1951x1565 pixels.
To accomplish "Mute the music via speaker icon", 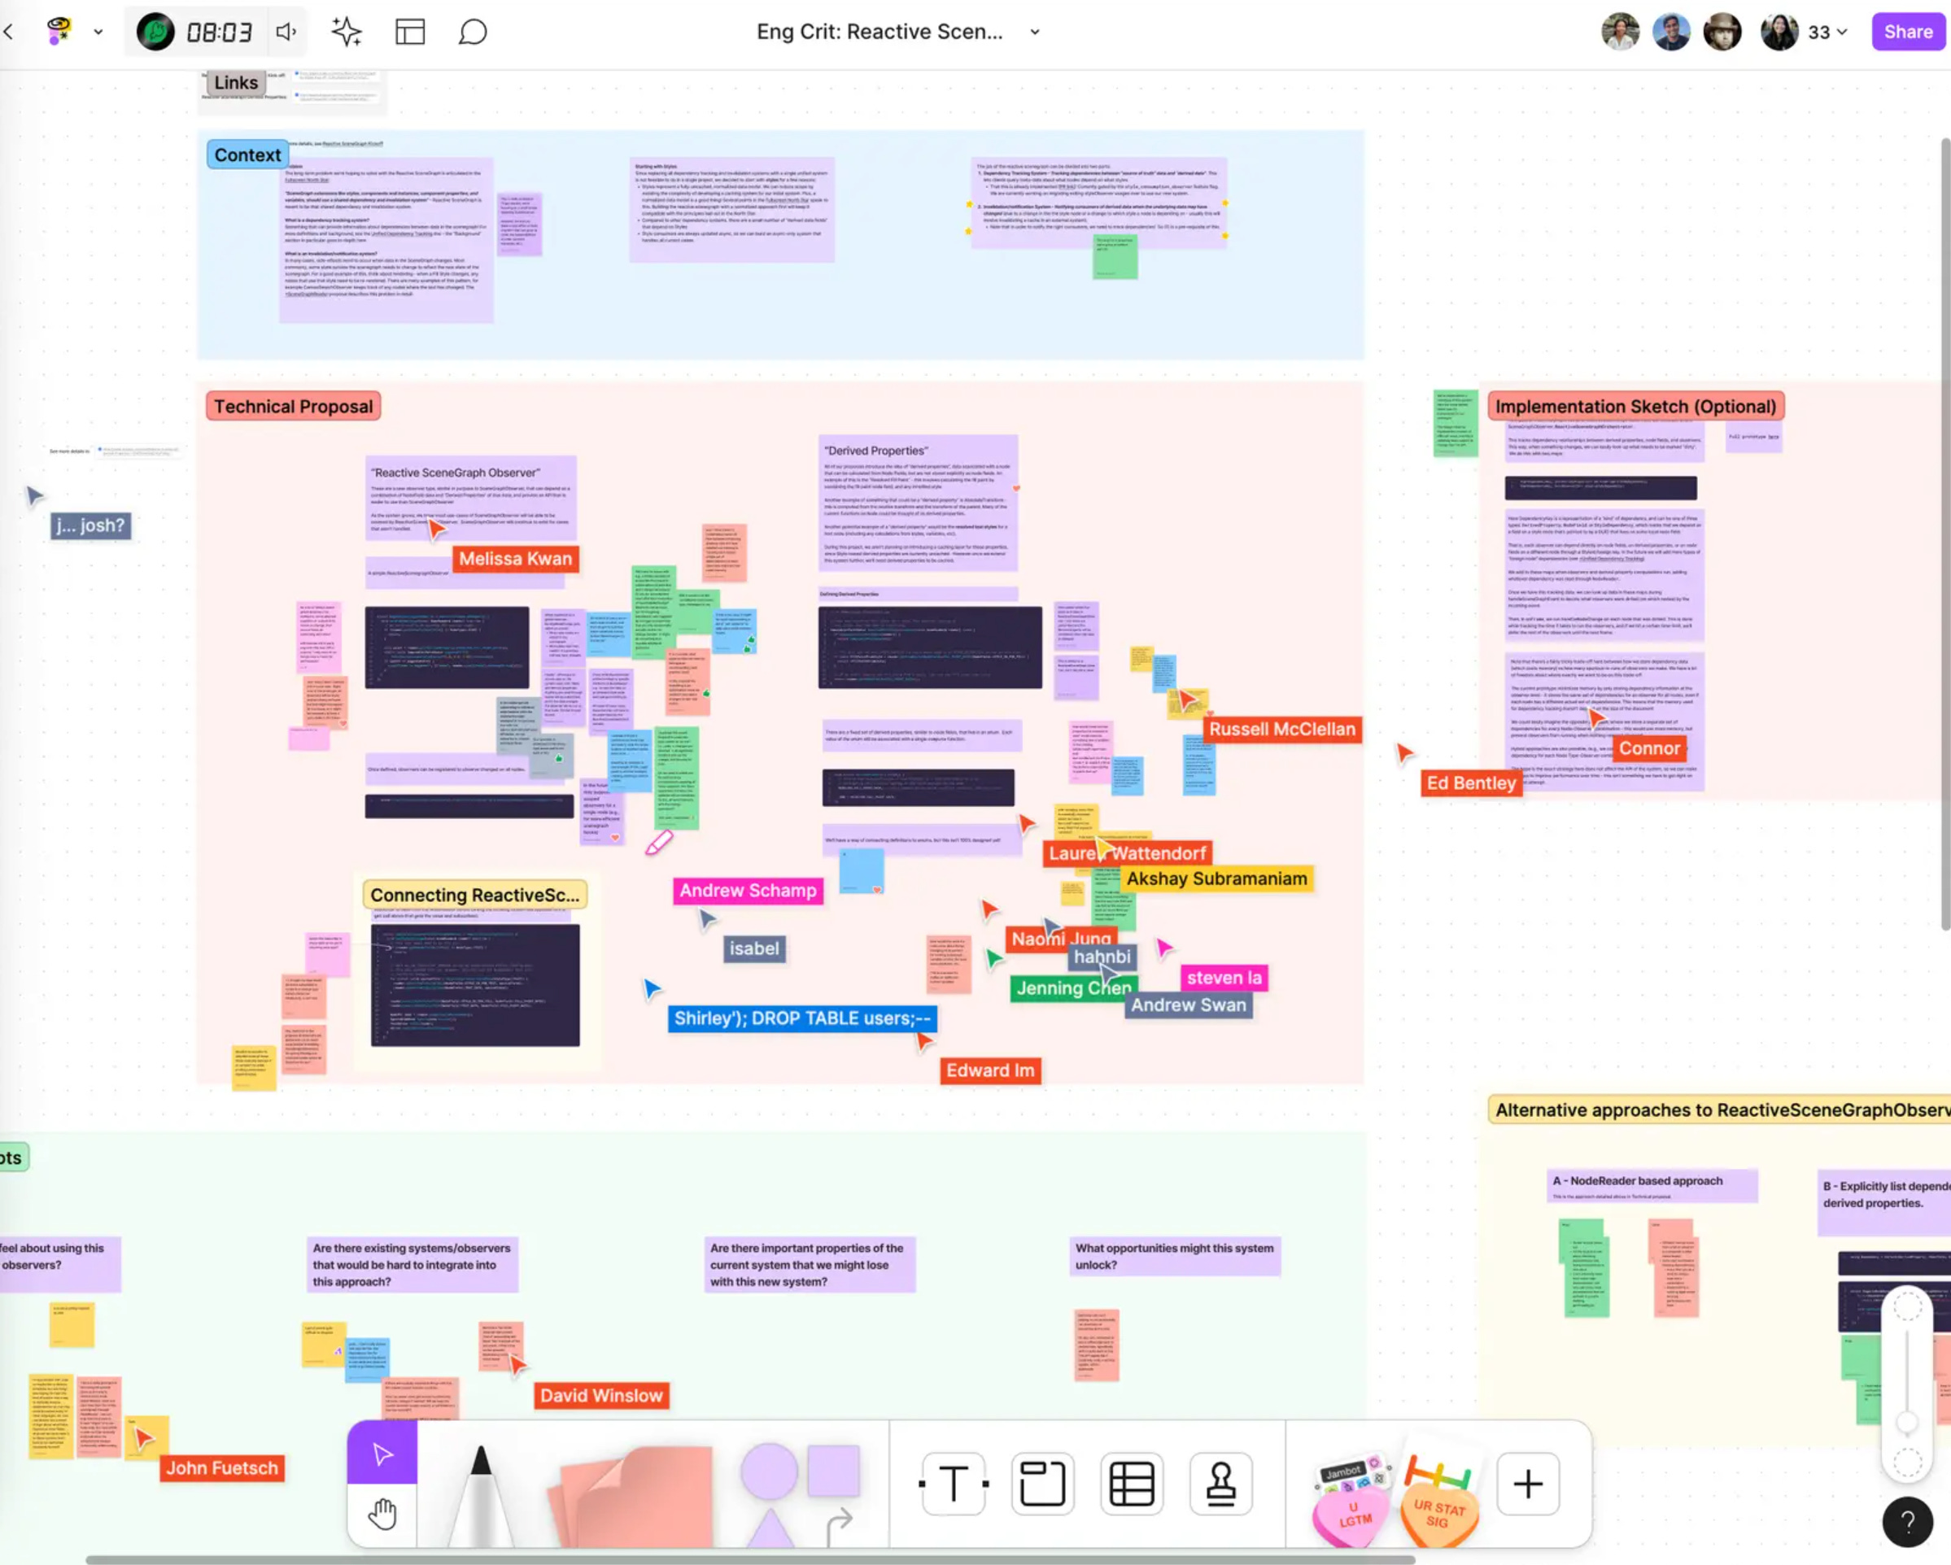I will [x=286, y=32].
